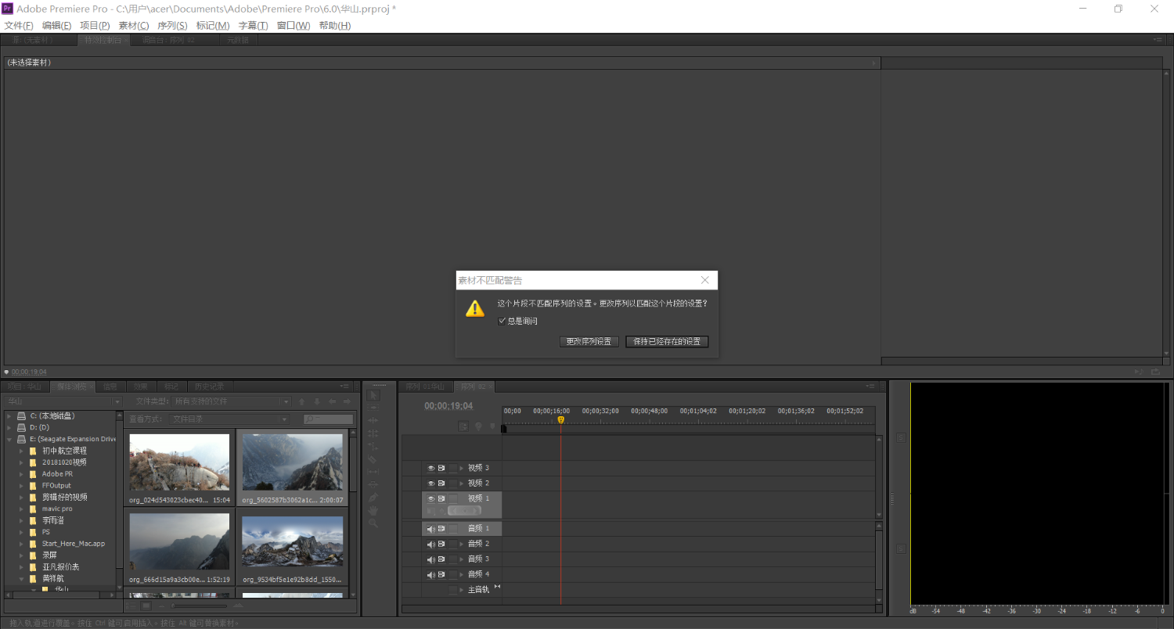1174x629 pixels.
Task: Click the yellow playhead marker on ruler
Action: tap(560, 420)
